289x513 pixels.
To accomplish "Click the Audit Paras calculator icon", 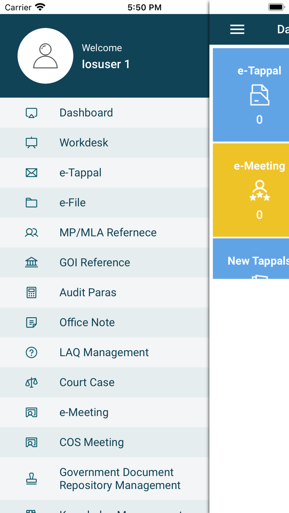I will (31, 292).
